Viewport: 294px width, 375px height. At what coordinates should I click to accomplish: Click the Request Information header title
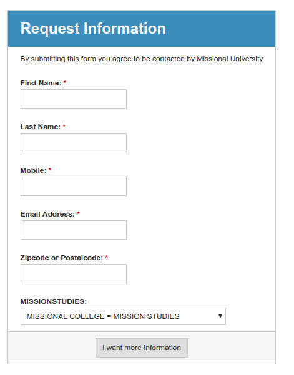[x=93, y=29]
